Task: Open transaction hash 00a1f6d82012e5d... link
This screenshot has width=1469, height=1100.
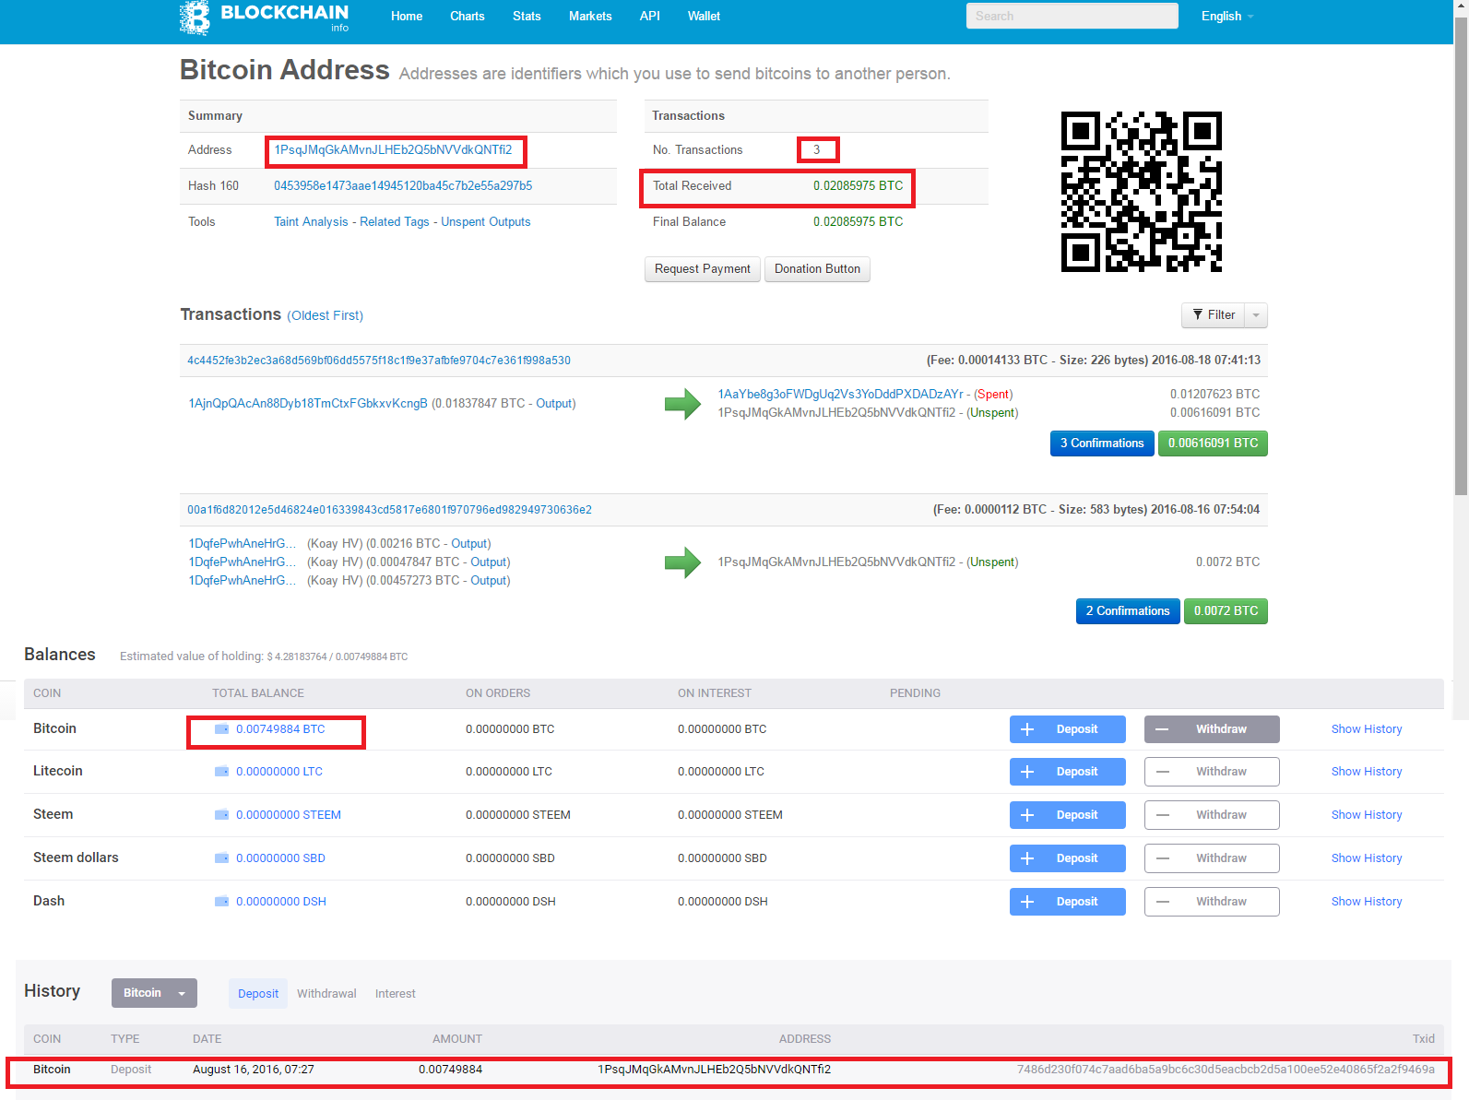Action: click(x=390, y=510)
